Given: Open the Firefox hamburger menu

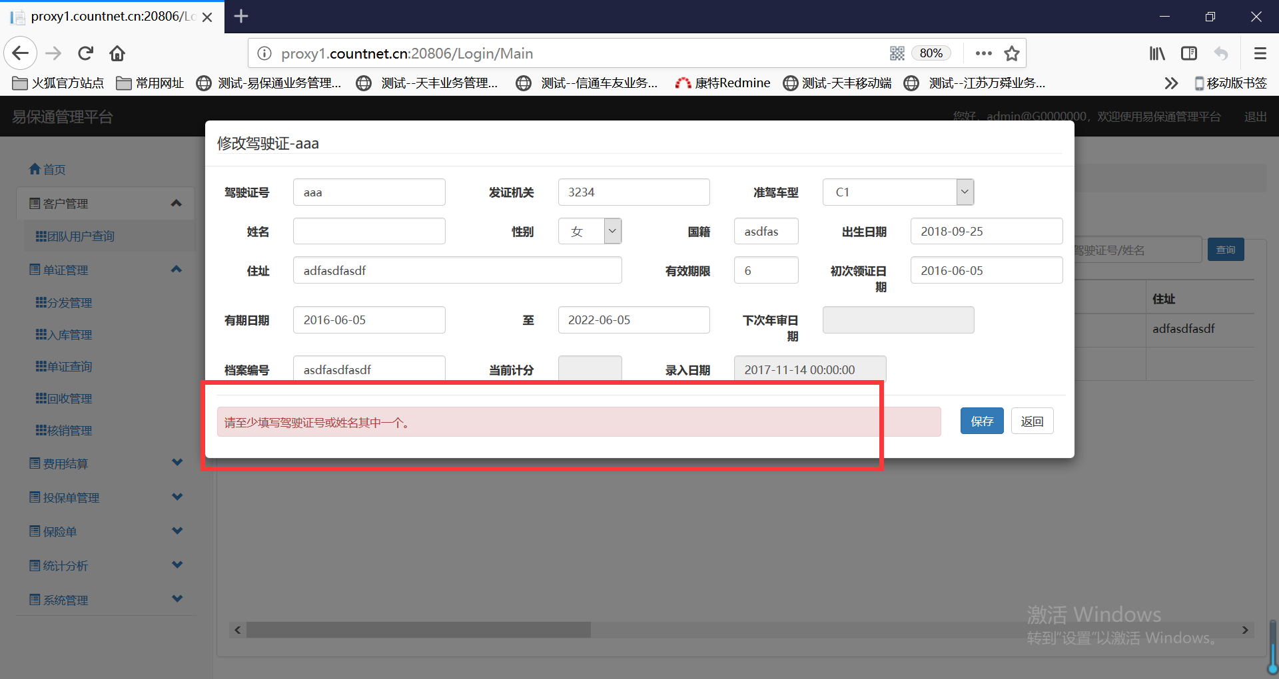Looking at the screenshot, I should point(1260,53).
